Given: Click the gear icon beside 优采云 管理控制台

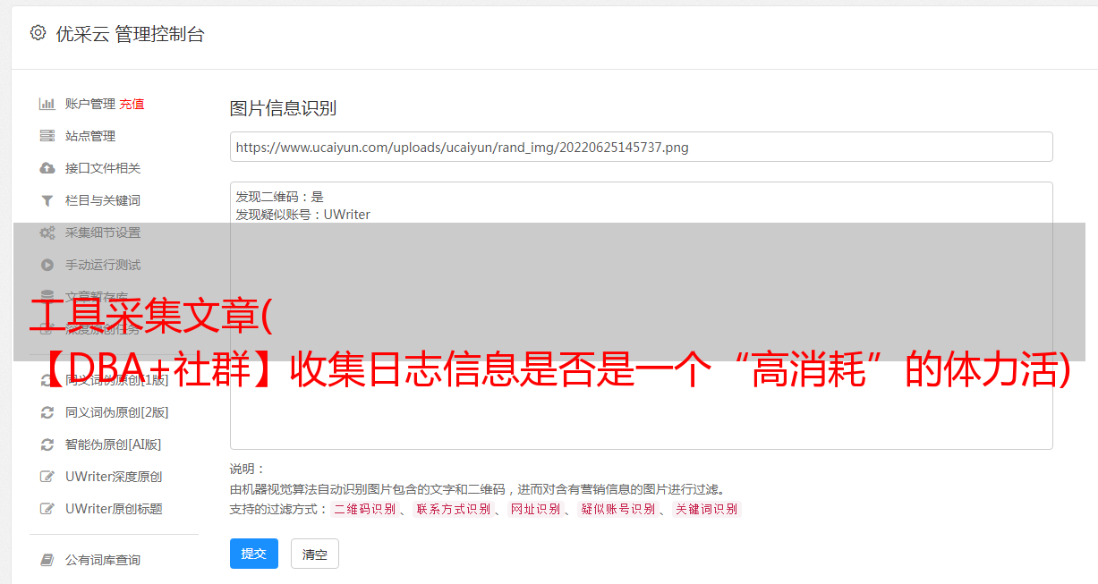Looking at the screenshot, I should [38, 33].
